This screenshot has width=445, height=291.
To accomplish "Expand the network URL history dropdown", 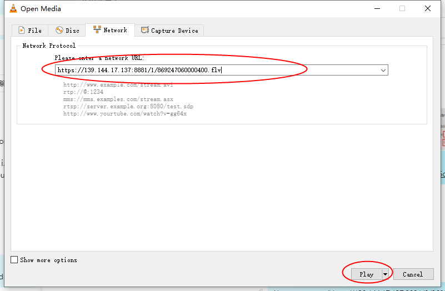I will [383, 70].
